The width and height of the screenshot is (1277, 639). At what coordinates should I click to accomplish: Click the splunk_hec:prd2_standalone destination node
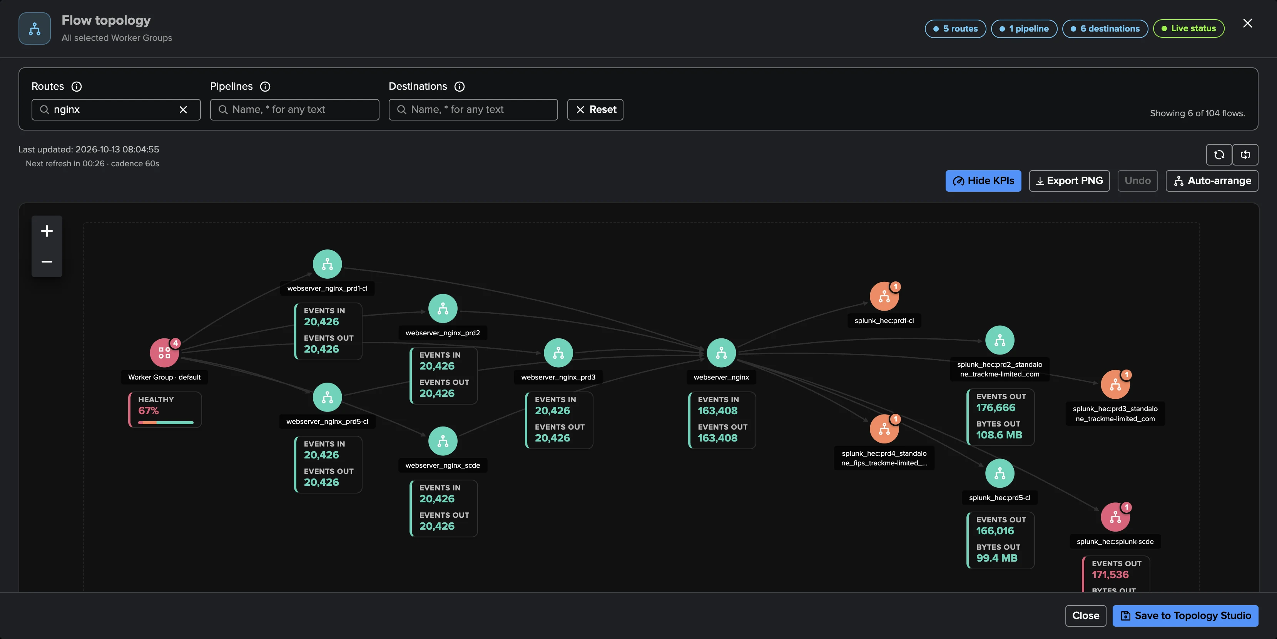coord(1000,340)
